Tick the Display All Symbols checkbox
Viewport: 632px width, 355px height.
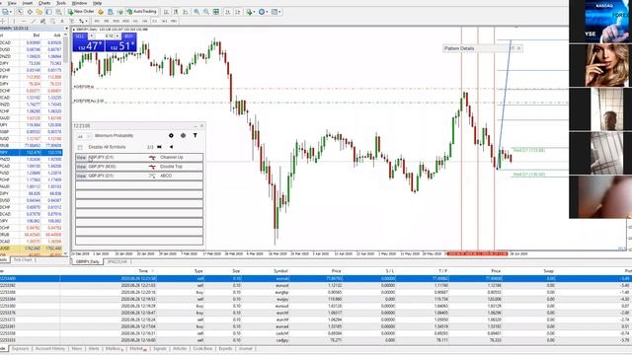point(80,147)
